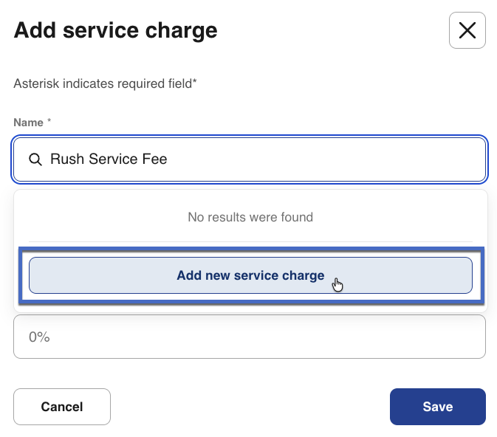Save the new service charge
Screen dimensions: 497x437
tap(437, 407)
